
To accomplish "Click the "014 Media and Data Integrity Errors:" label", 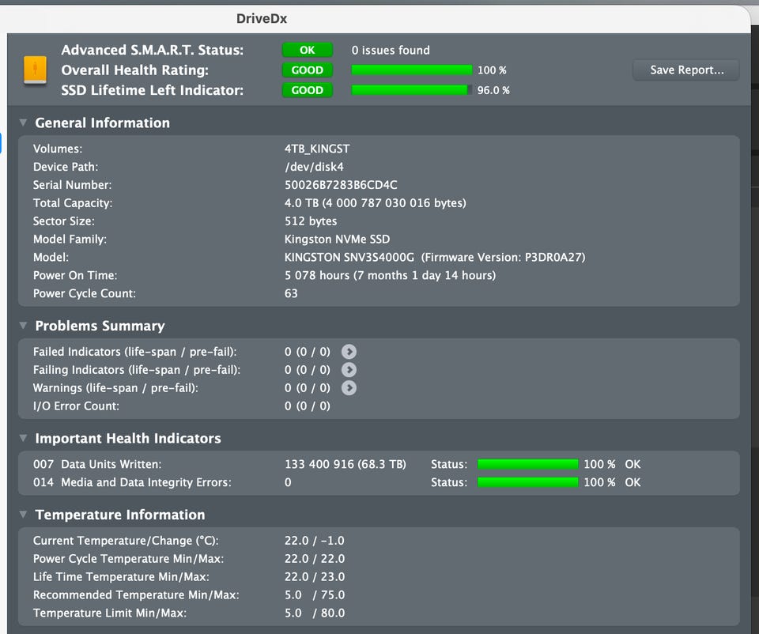I will (132, 482).
